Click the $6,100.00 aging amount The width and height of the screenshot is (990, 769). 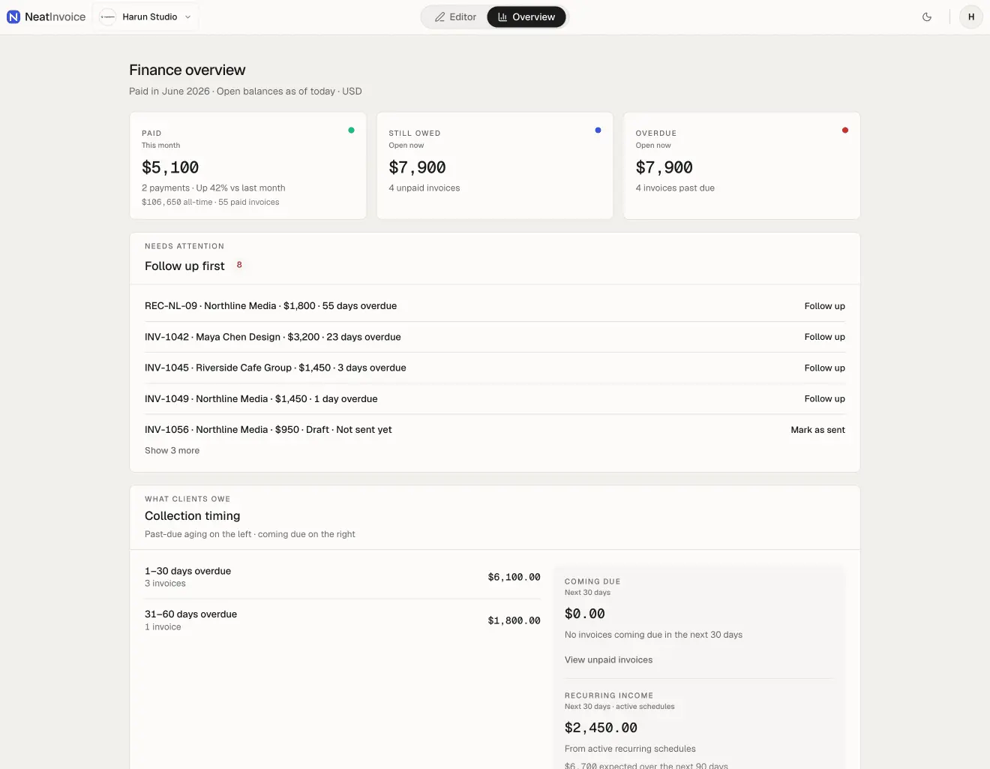tap(514, 577)
